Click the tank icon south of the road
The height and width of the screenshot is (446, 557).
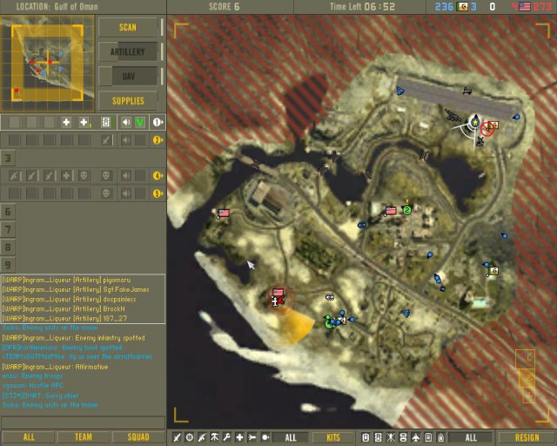330,297
